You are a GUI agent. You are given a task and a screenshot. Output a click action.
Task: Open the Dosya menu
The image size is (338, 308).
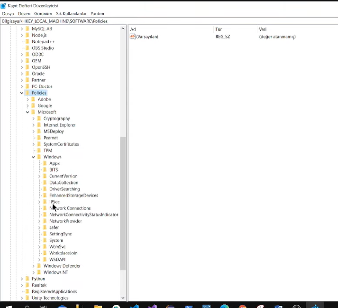(x=8, y=14)
